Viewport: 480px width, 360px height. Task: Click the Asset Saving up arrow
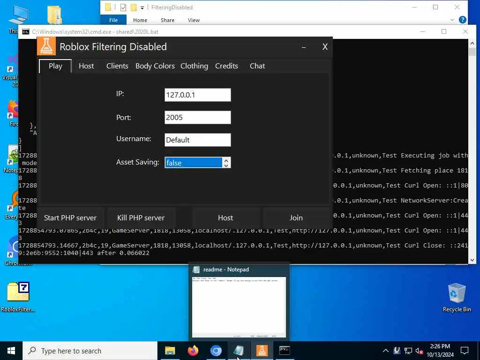click(x=226, y=160)
